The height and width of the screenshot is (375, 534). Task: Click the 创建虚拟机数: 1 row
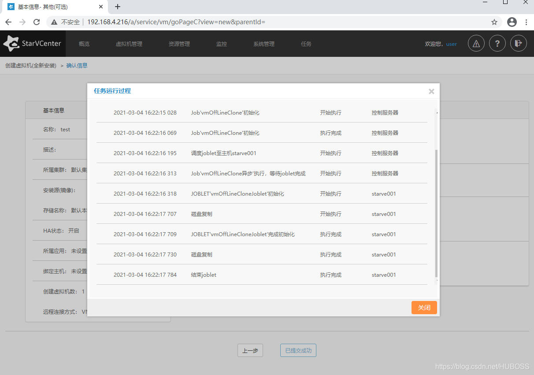click(64, 291)
